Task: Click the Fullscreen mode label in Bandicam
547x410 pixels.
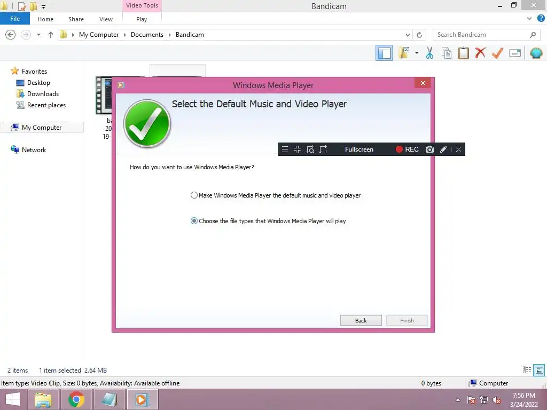Action: (x=359, y=149)
